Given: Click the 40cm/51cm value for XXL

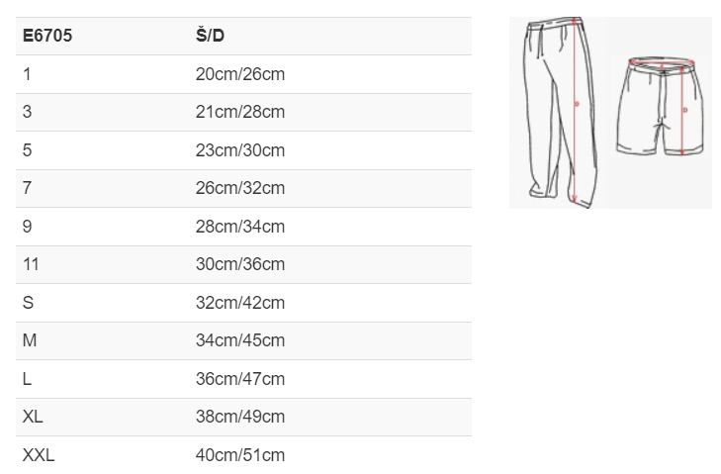Looking at the screenshot, I should pos(240,455).
